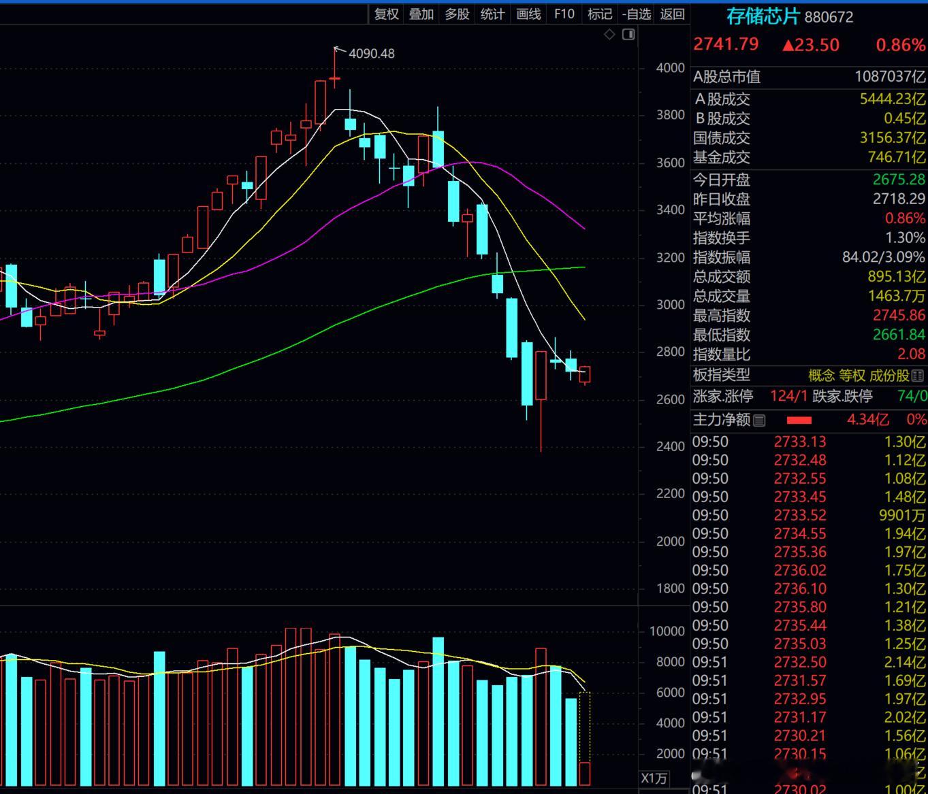Click 最高指数 value 2745.86

click(899, 315)
